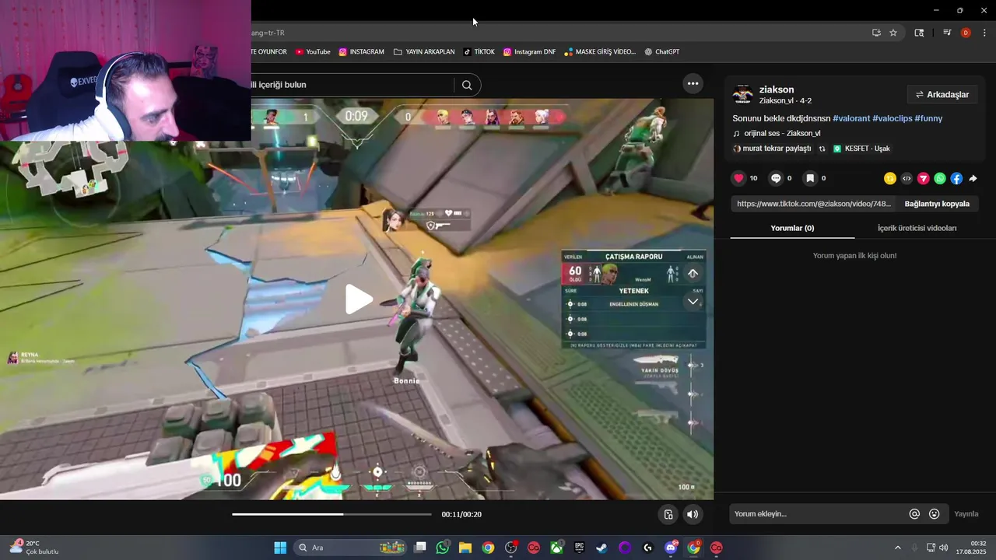Open the YouTube bookmark
Image resolution: width=996 pixels, height=560 pixels.
[313, 52]
